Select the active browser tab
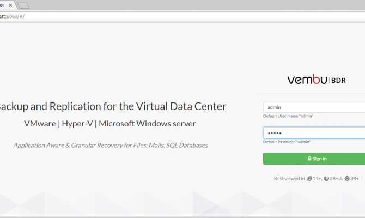The image size is (365, 218). point(4,5)
